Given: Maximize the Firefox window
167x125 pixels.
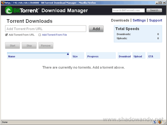Looking at the screenshot, I should pos(160,2).
